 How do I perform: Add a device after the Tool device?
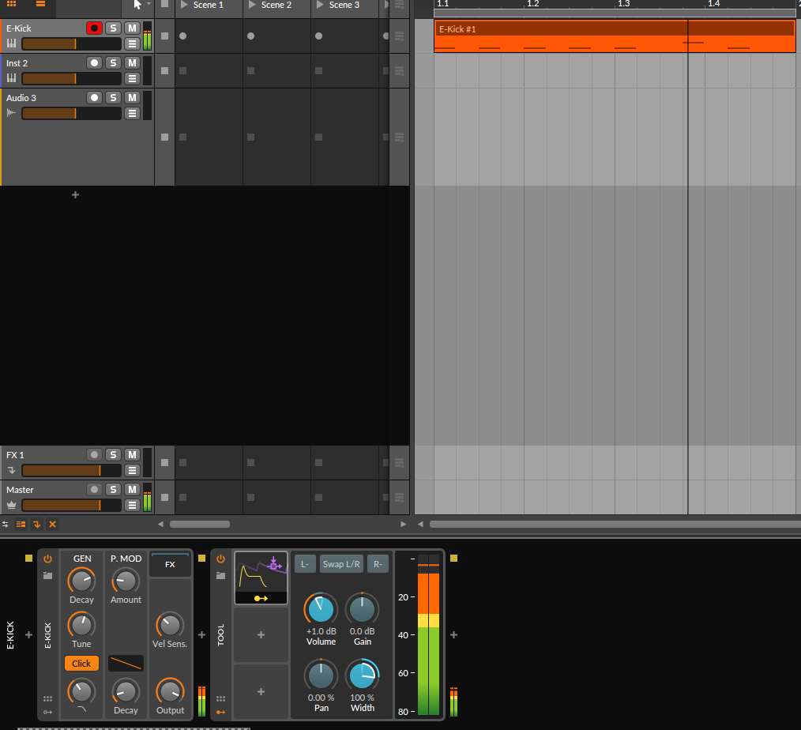click(453, 635)
